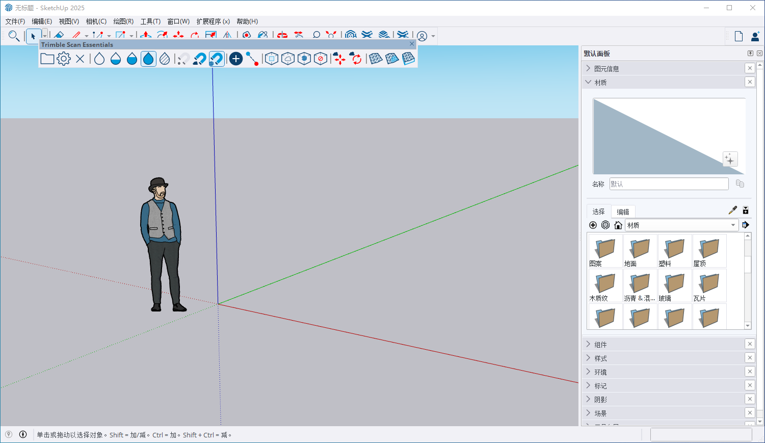
Task: Expand the 图元信息 panel section
Action: pos(606,68)
